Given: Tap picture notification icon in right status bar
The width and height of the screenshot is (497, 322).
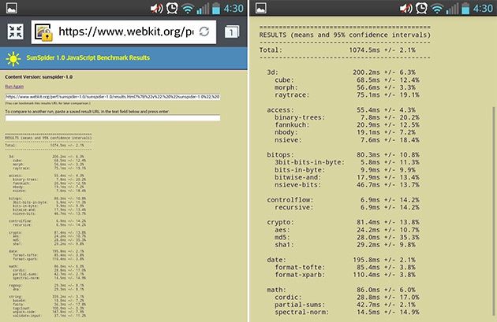Looking at the screenshot, I should pos(261,8).
